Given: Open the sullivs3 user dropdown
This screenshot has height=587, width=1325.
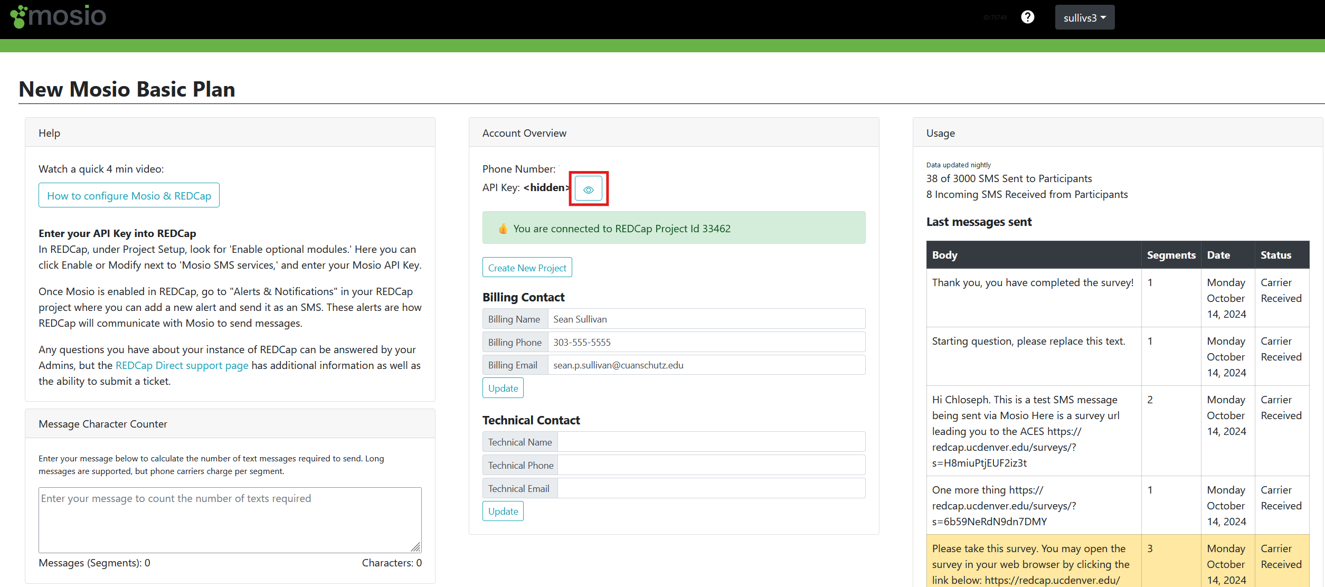Looking at the screenshot, I should (1084, 17).
